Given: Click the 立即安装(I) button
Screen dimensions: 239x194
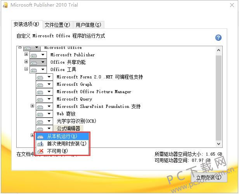Looking at the screenshot, I should point(209,177).
